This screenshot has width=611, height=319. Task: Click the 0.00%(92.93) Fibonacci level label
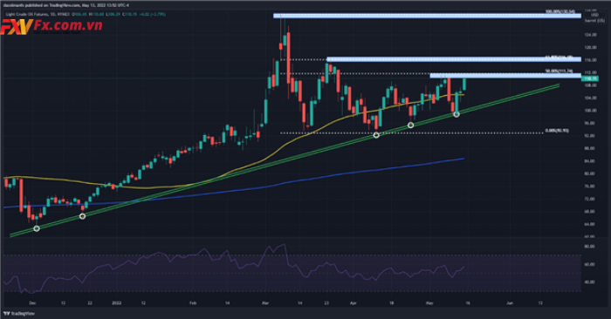point(557,131)
